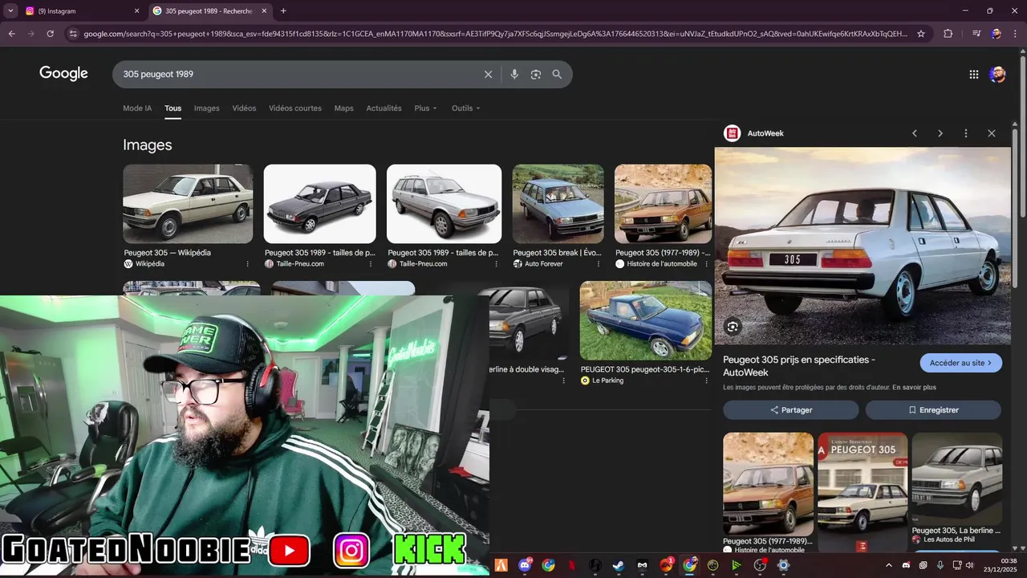This screenshot has height=578, width=1027.
Task: Open the En savoir plus link
Action: [914, 388]
